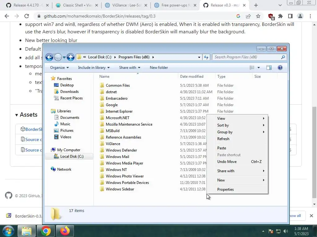The image size is (317, 237).
Task: Toggle the preview pane button
Action: coord(269,68)
